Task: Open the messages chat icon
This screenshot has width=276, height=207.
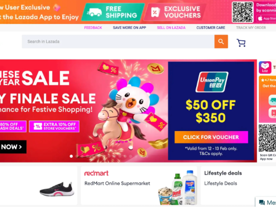Action: pos(262,203)
